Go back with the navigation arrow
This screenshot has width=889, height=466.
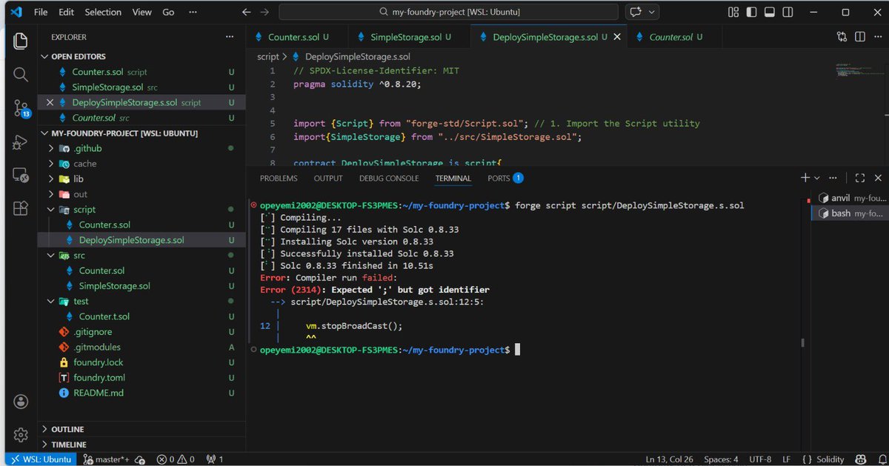[x=247, y=12]
